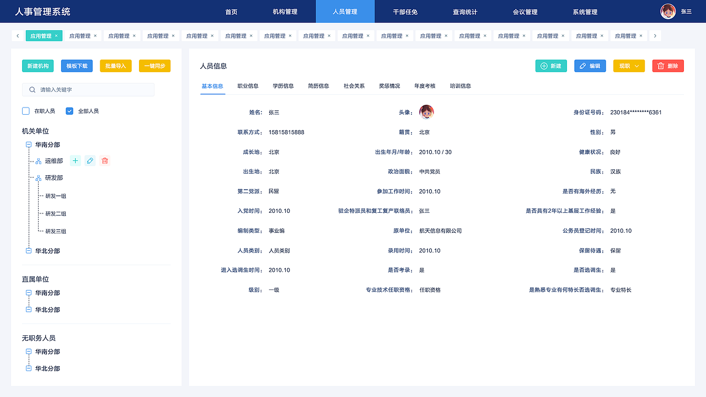The height and width of the screenshot is (397, 706).
Task: Click the 模板下载 button
Action: [76, 65]
